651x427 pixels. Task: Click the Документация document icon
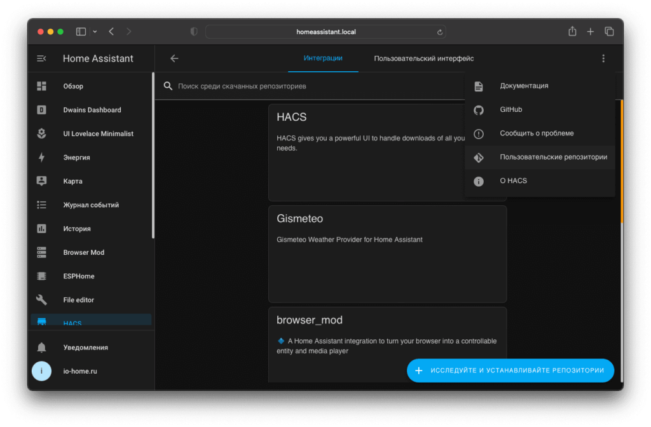479,86
